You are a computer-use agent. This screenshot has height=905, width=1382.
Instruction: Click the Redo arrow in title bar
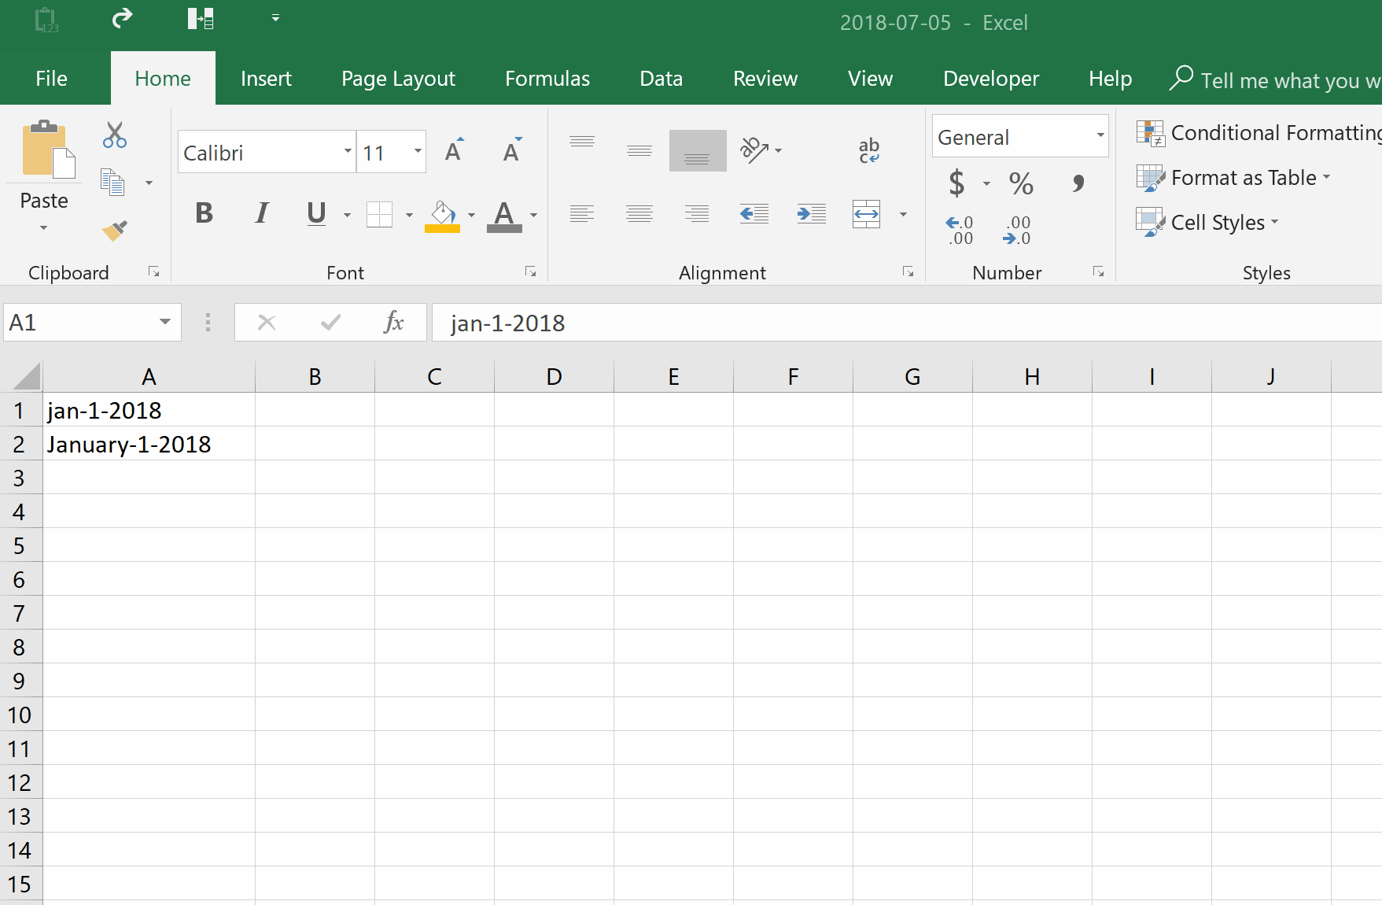point(122,18)
